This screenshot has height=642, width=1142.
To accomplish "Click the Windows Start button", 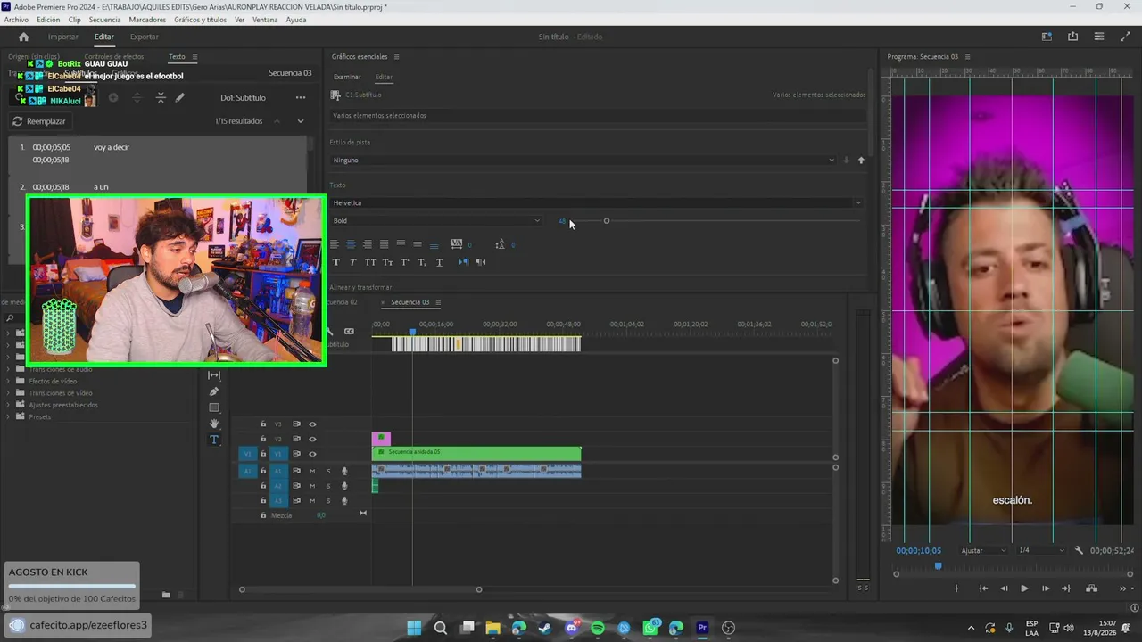I will tap(415, 628).
